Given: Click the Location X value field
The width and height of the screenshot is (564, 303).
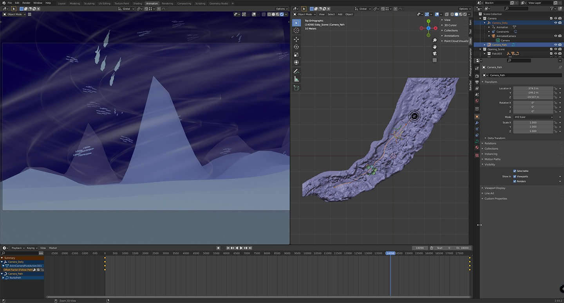Looking at the screenshot, I should click(533, 88).
